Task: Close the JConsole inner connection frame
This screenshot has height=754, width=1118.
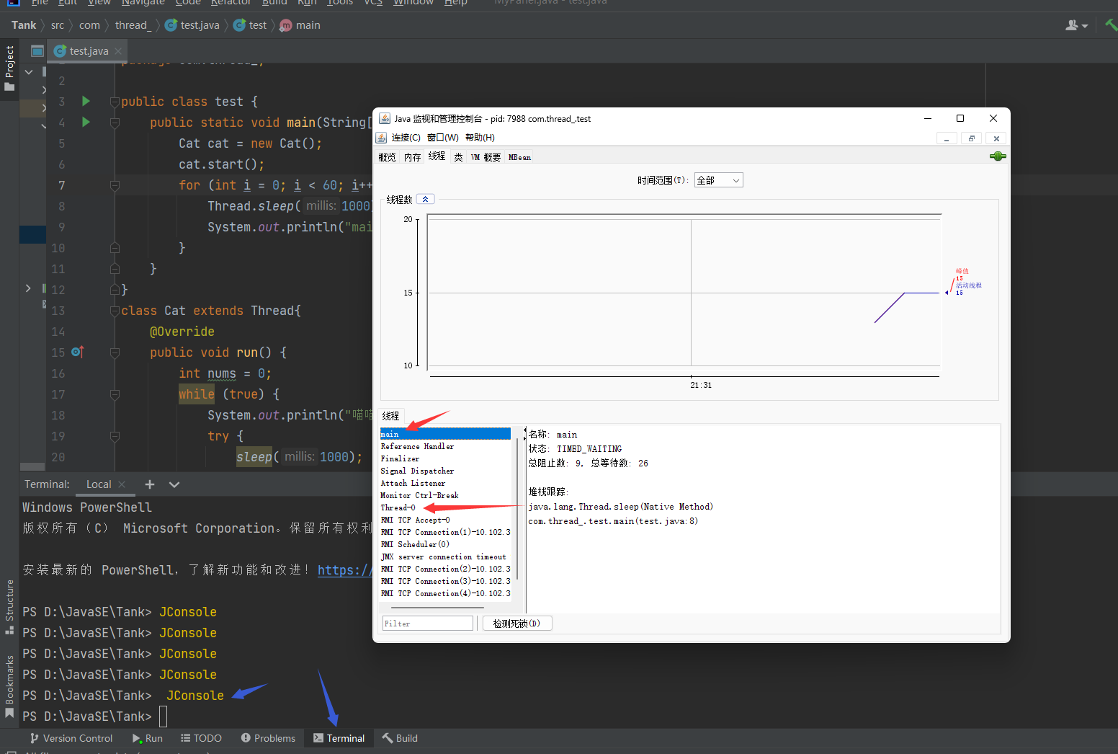Action: click(x=996, y=138)
